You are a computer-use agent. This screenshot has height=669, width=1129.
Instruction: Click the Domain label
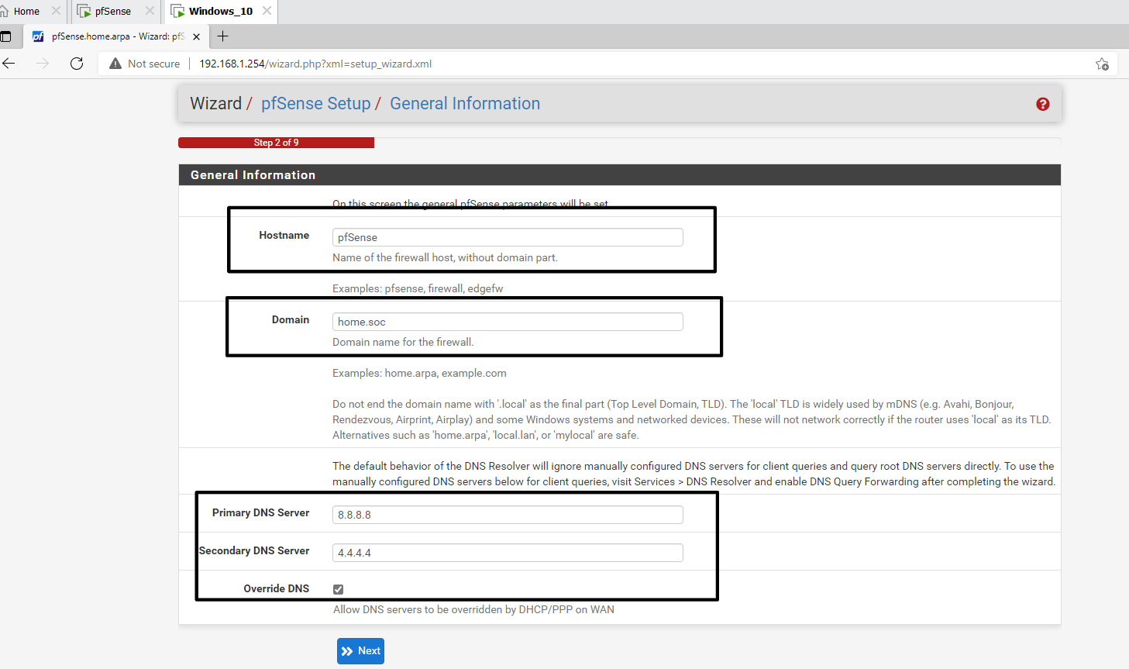(291, 319)
